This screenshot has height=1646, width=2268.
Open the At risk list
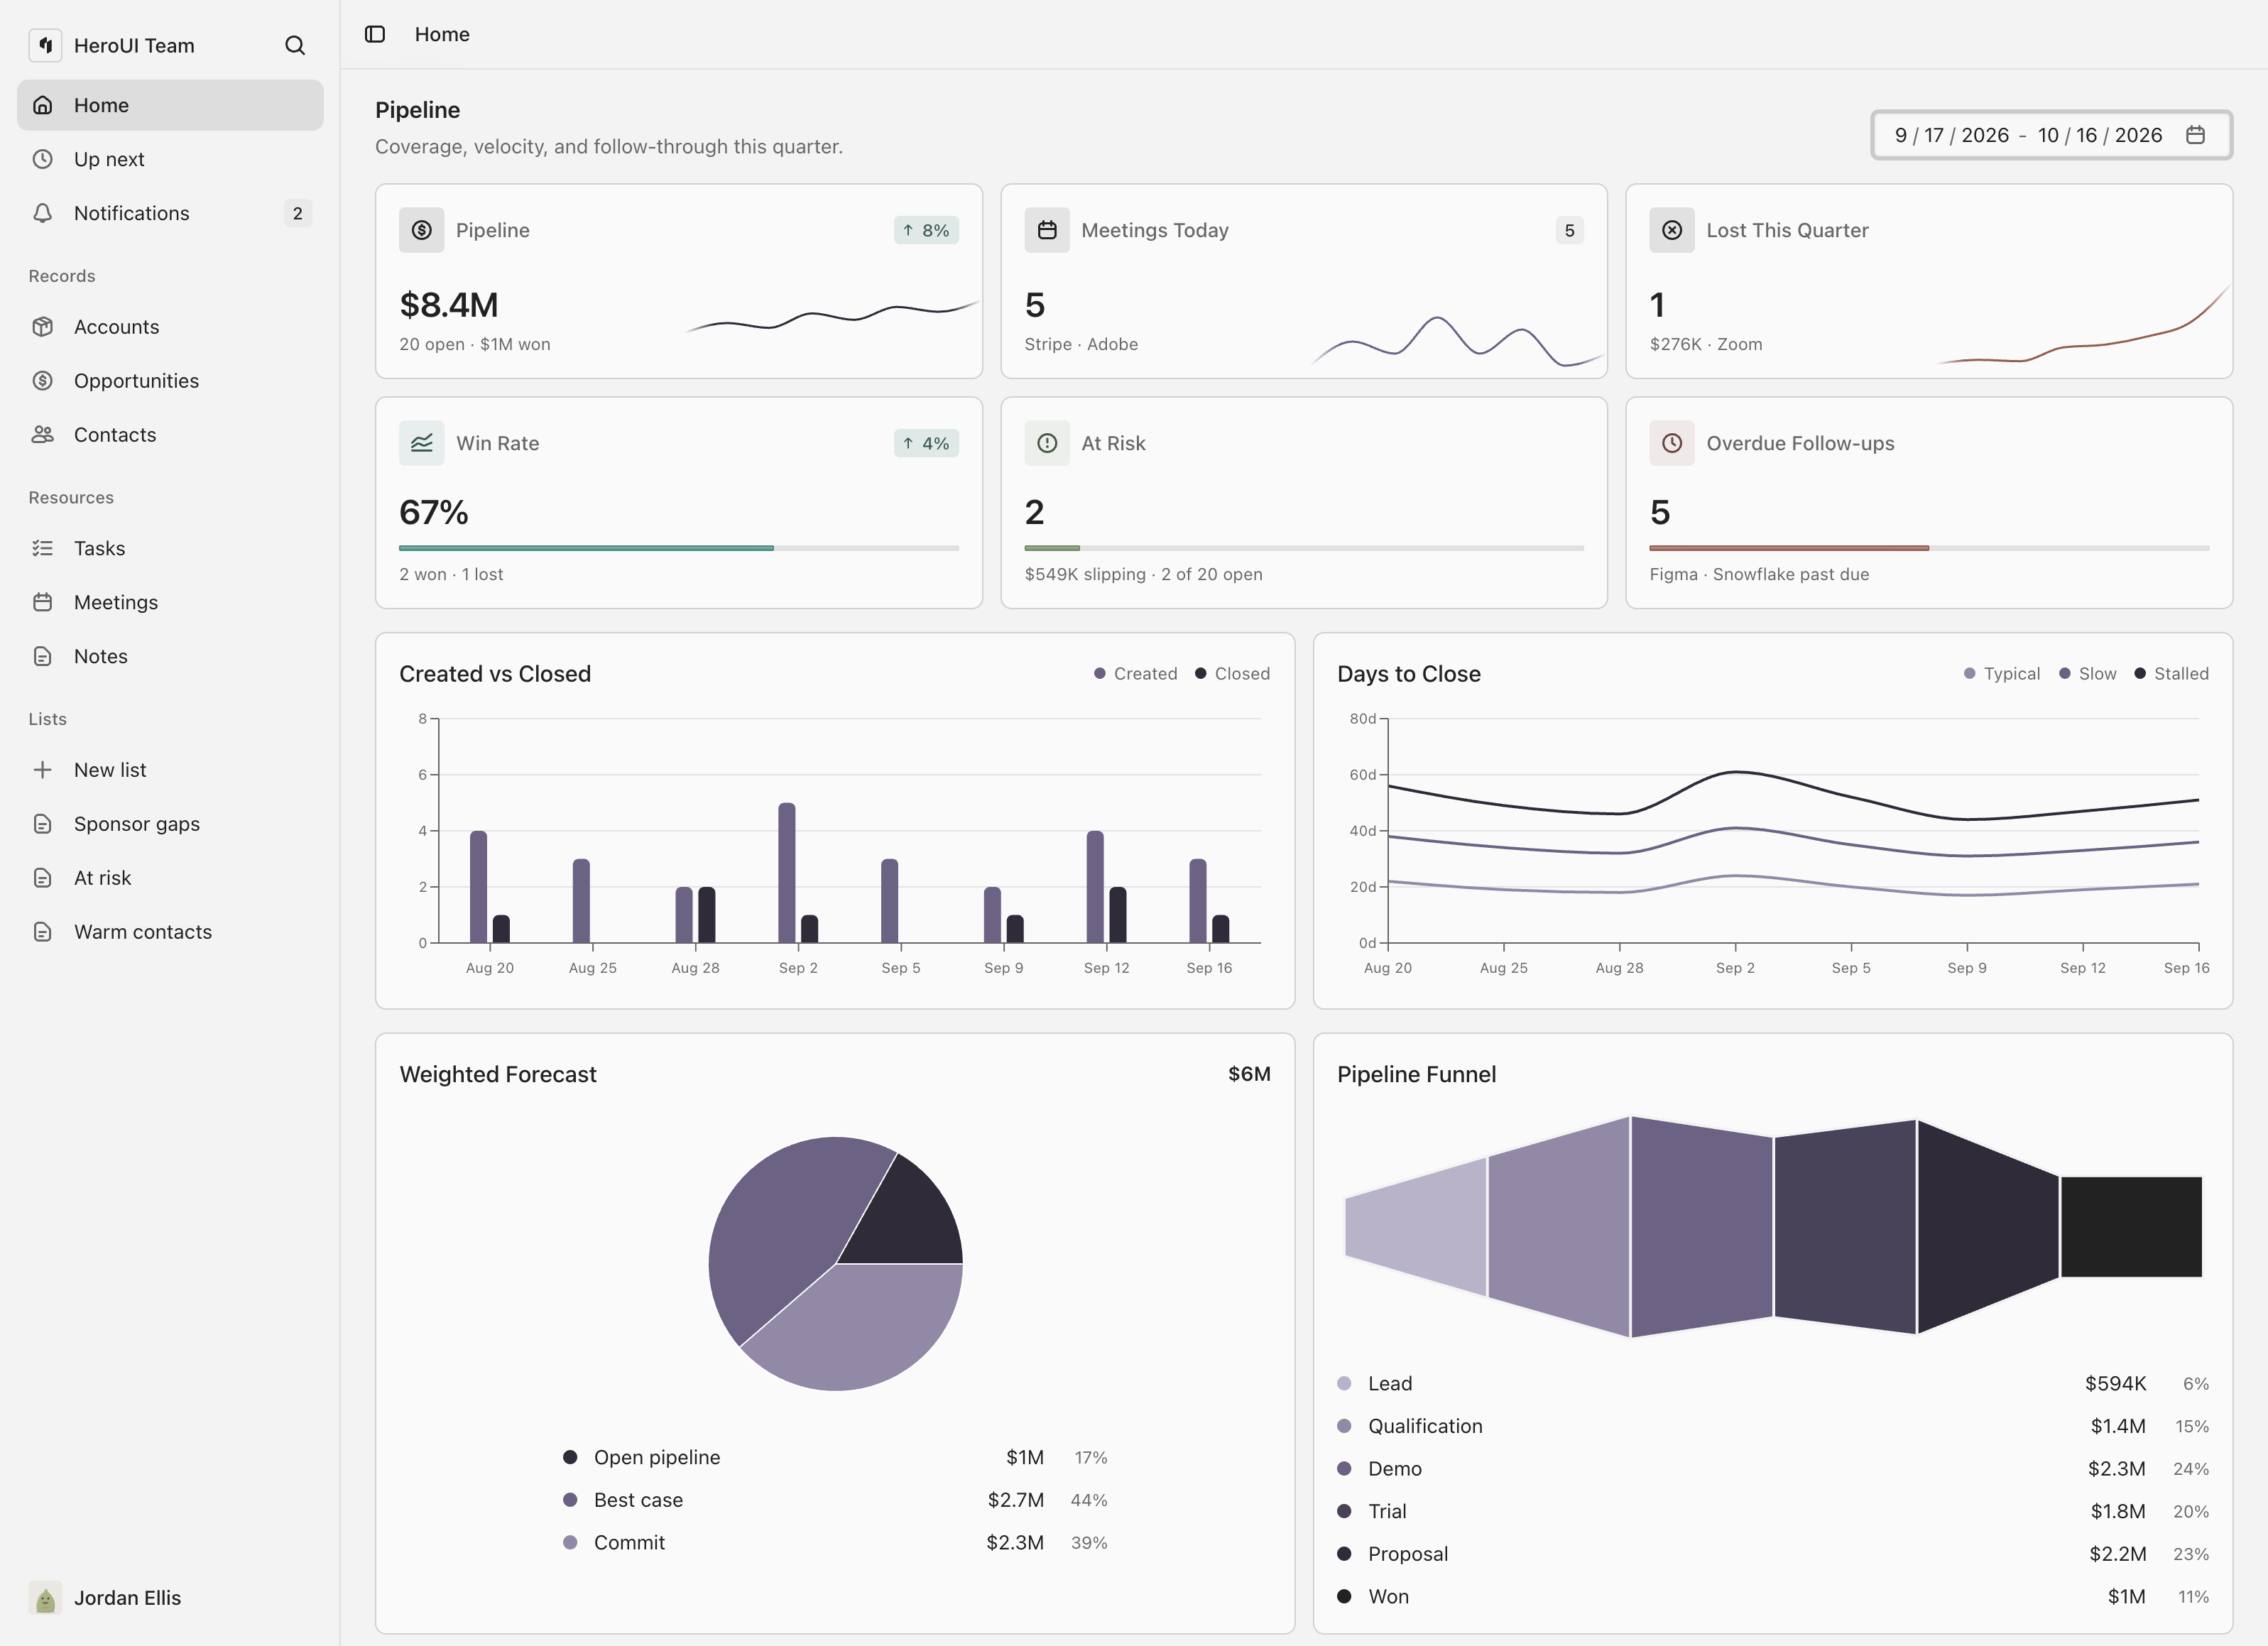170,878
